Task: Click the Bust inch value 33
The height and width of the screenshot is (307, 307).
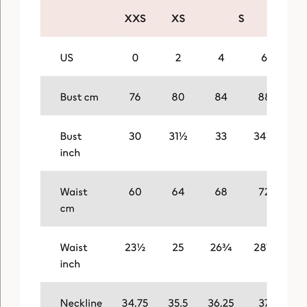Action: 221,136
